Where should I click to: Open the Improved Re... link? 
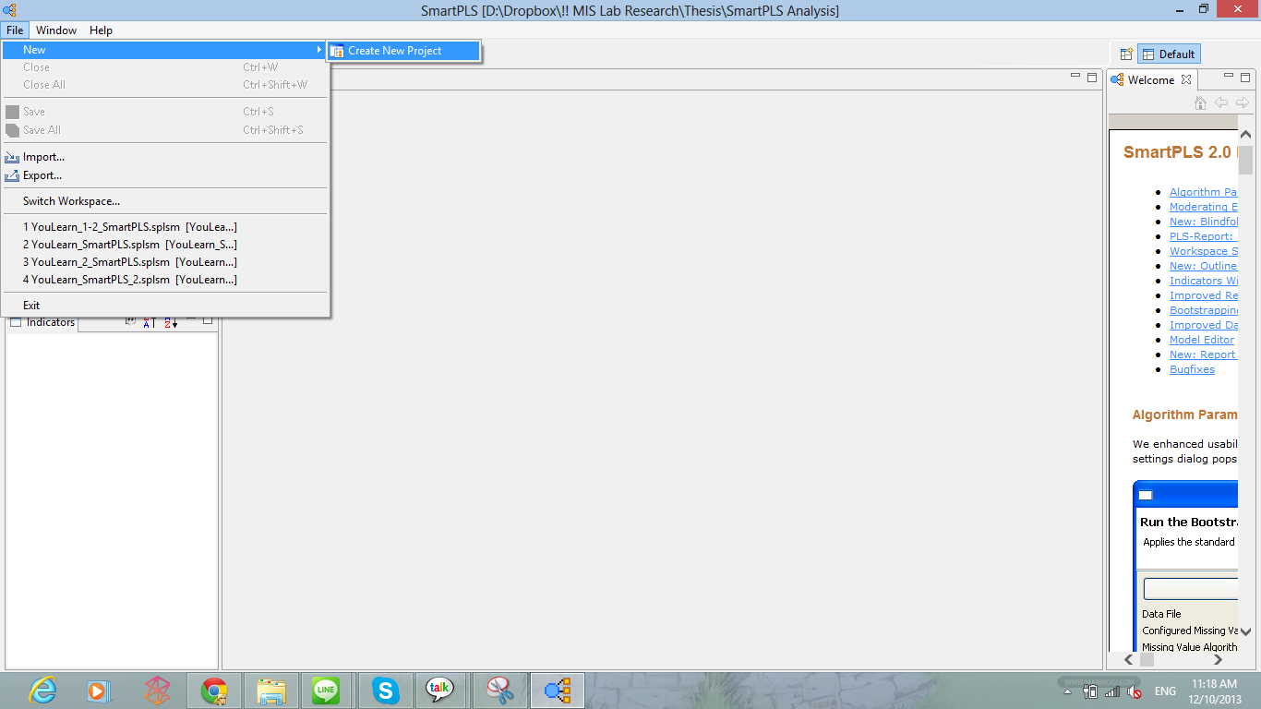(x=1203, y=295)
